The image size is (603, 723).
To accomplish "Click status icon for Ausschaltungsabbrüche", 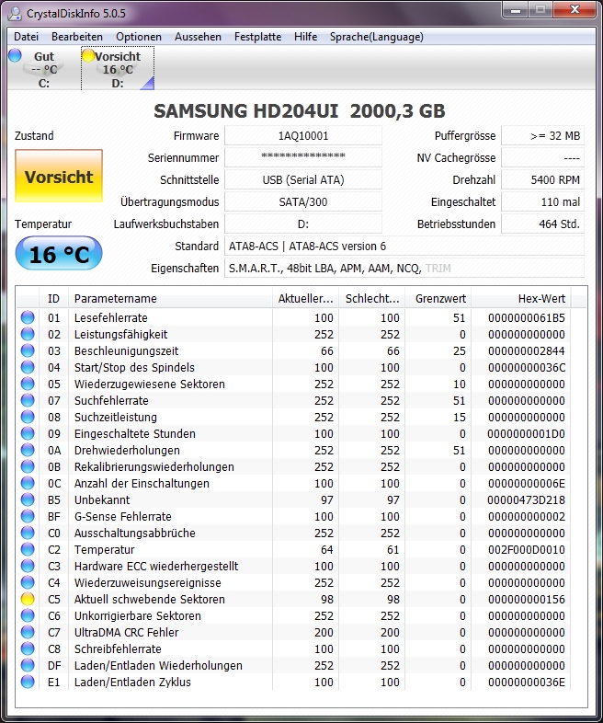I will 28,533.
